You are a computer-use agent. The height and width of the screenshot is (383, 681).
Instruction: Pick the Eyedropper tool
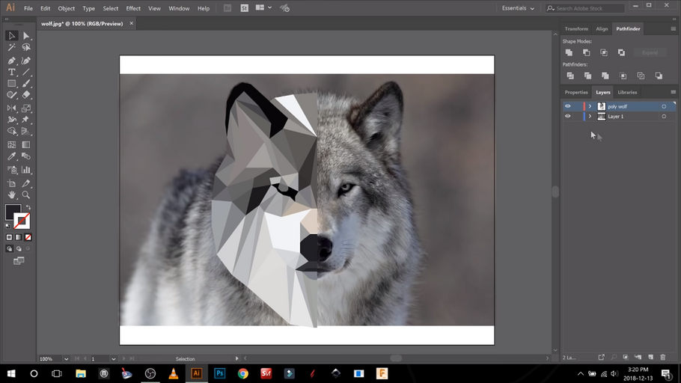click(x=12, y=157)
